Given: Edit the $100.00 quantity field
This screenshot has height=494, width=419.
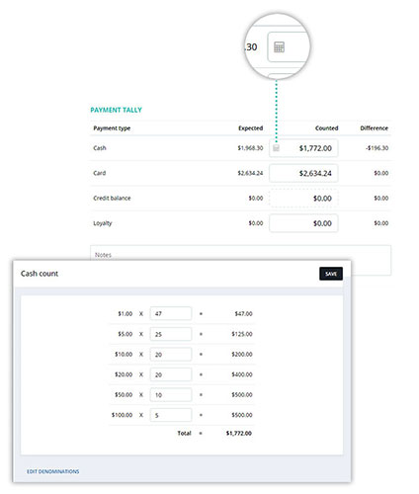Looking at the screenshot, I should coord(171,415).
